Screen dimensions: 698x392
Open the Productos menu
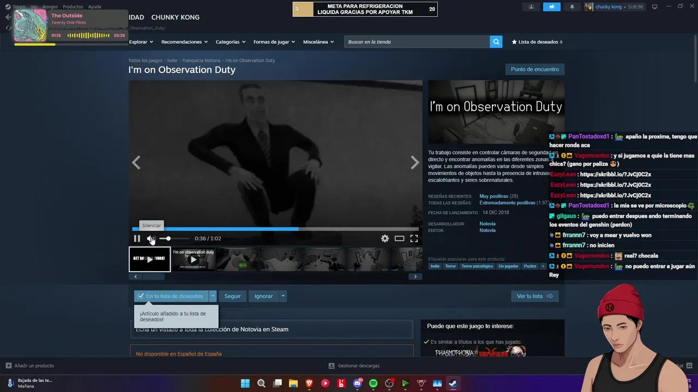click(73, 7)
